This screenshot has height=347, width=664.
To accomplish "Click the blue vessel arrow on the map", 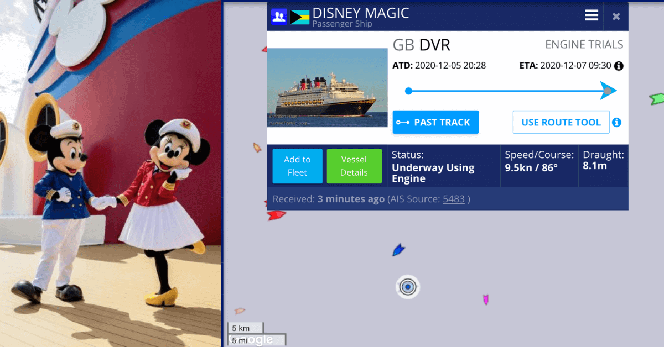I will pyautogui.click(x=399, y=249).
